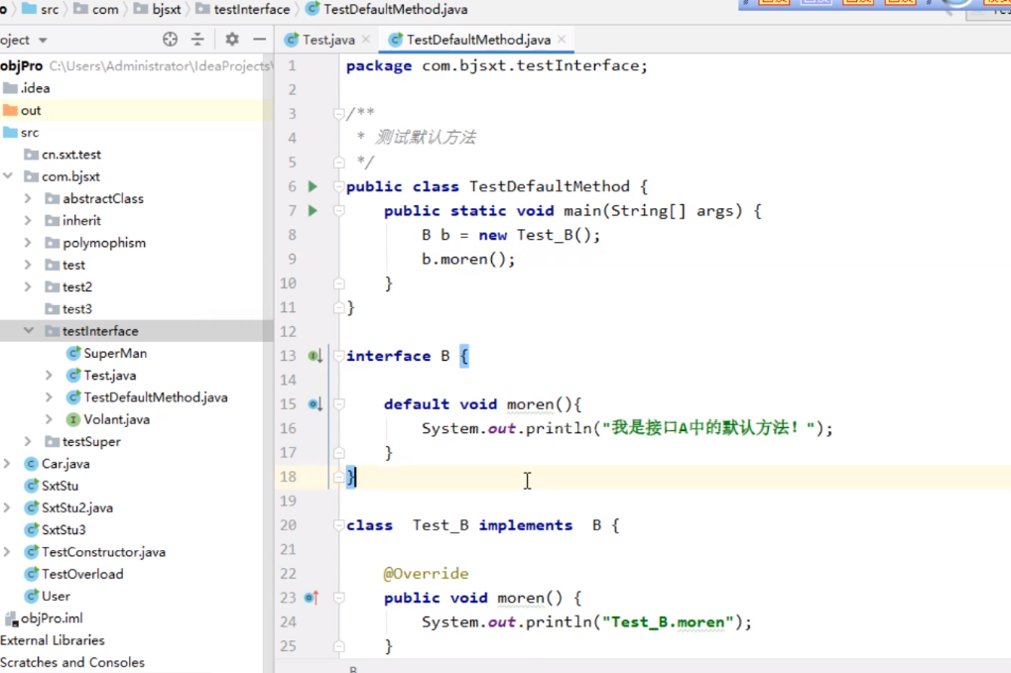Place cursor in 'b.moren();' on line 9
The height and width of the screenshot is (673, 1011).
point(468,260)
